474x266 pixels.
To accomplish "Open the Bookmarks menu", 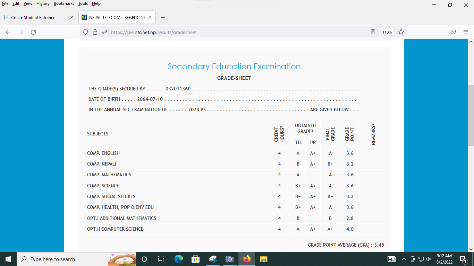I will tap(64, 3).
